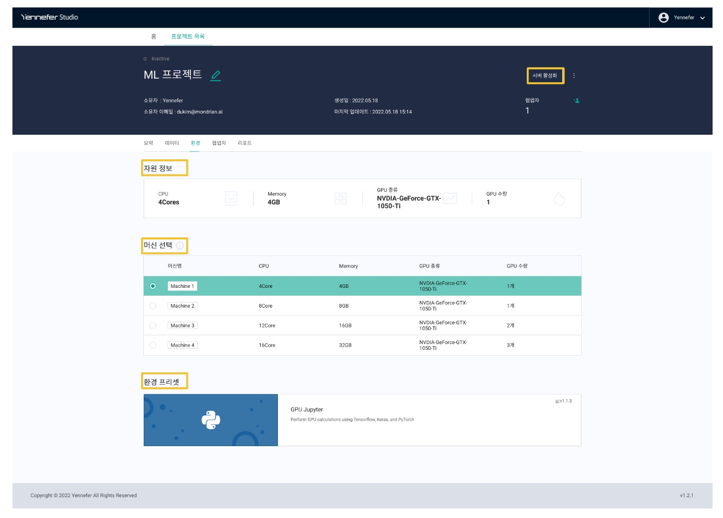Switch to the 데이터 tab

tap(172, 143)
